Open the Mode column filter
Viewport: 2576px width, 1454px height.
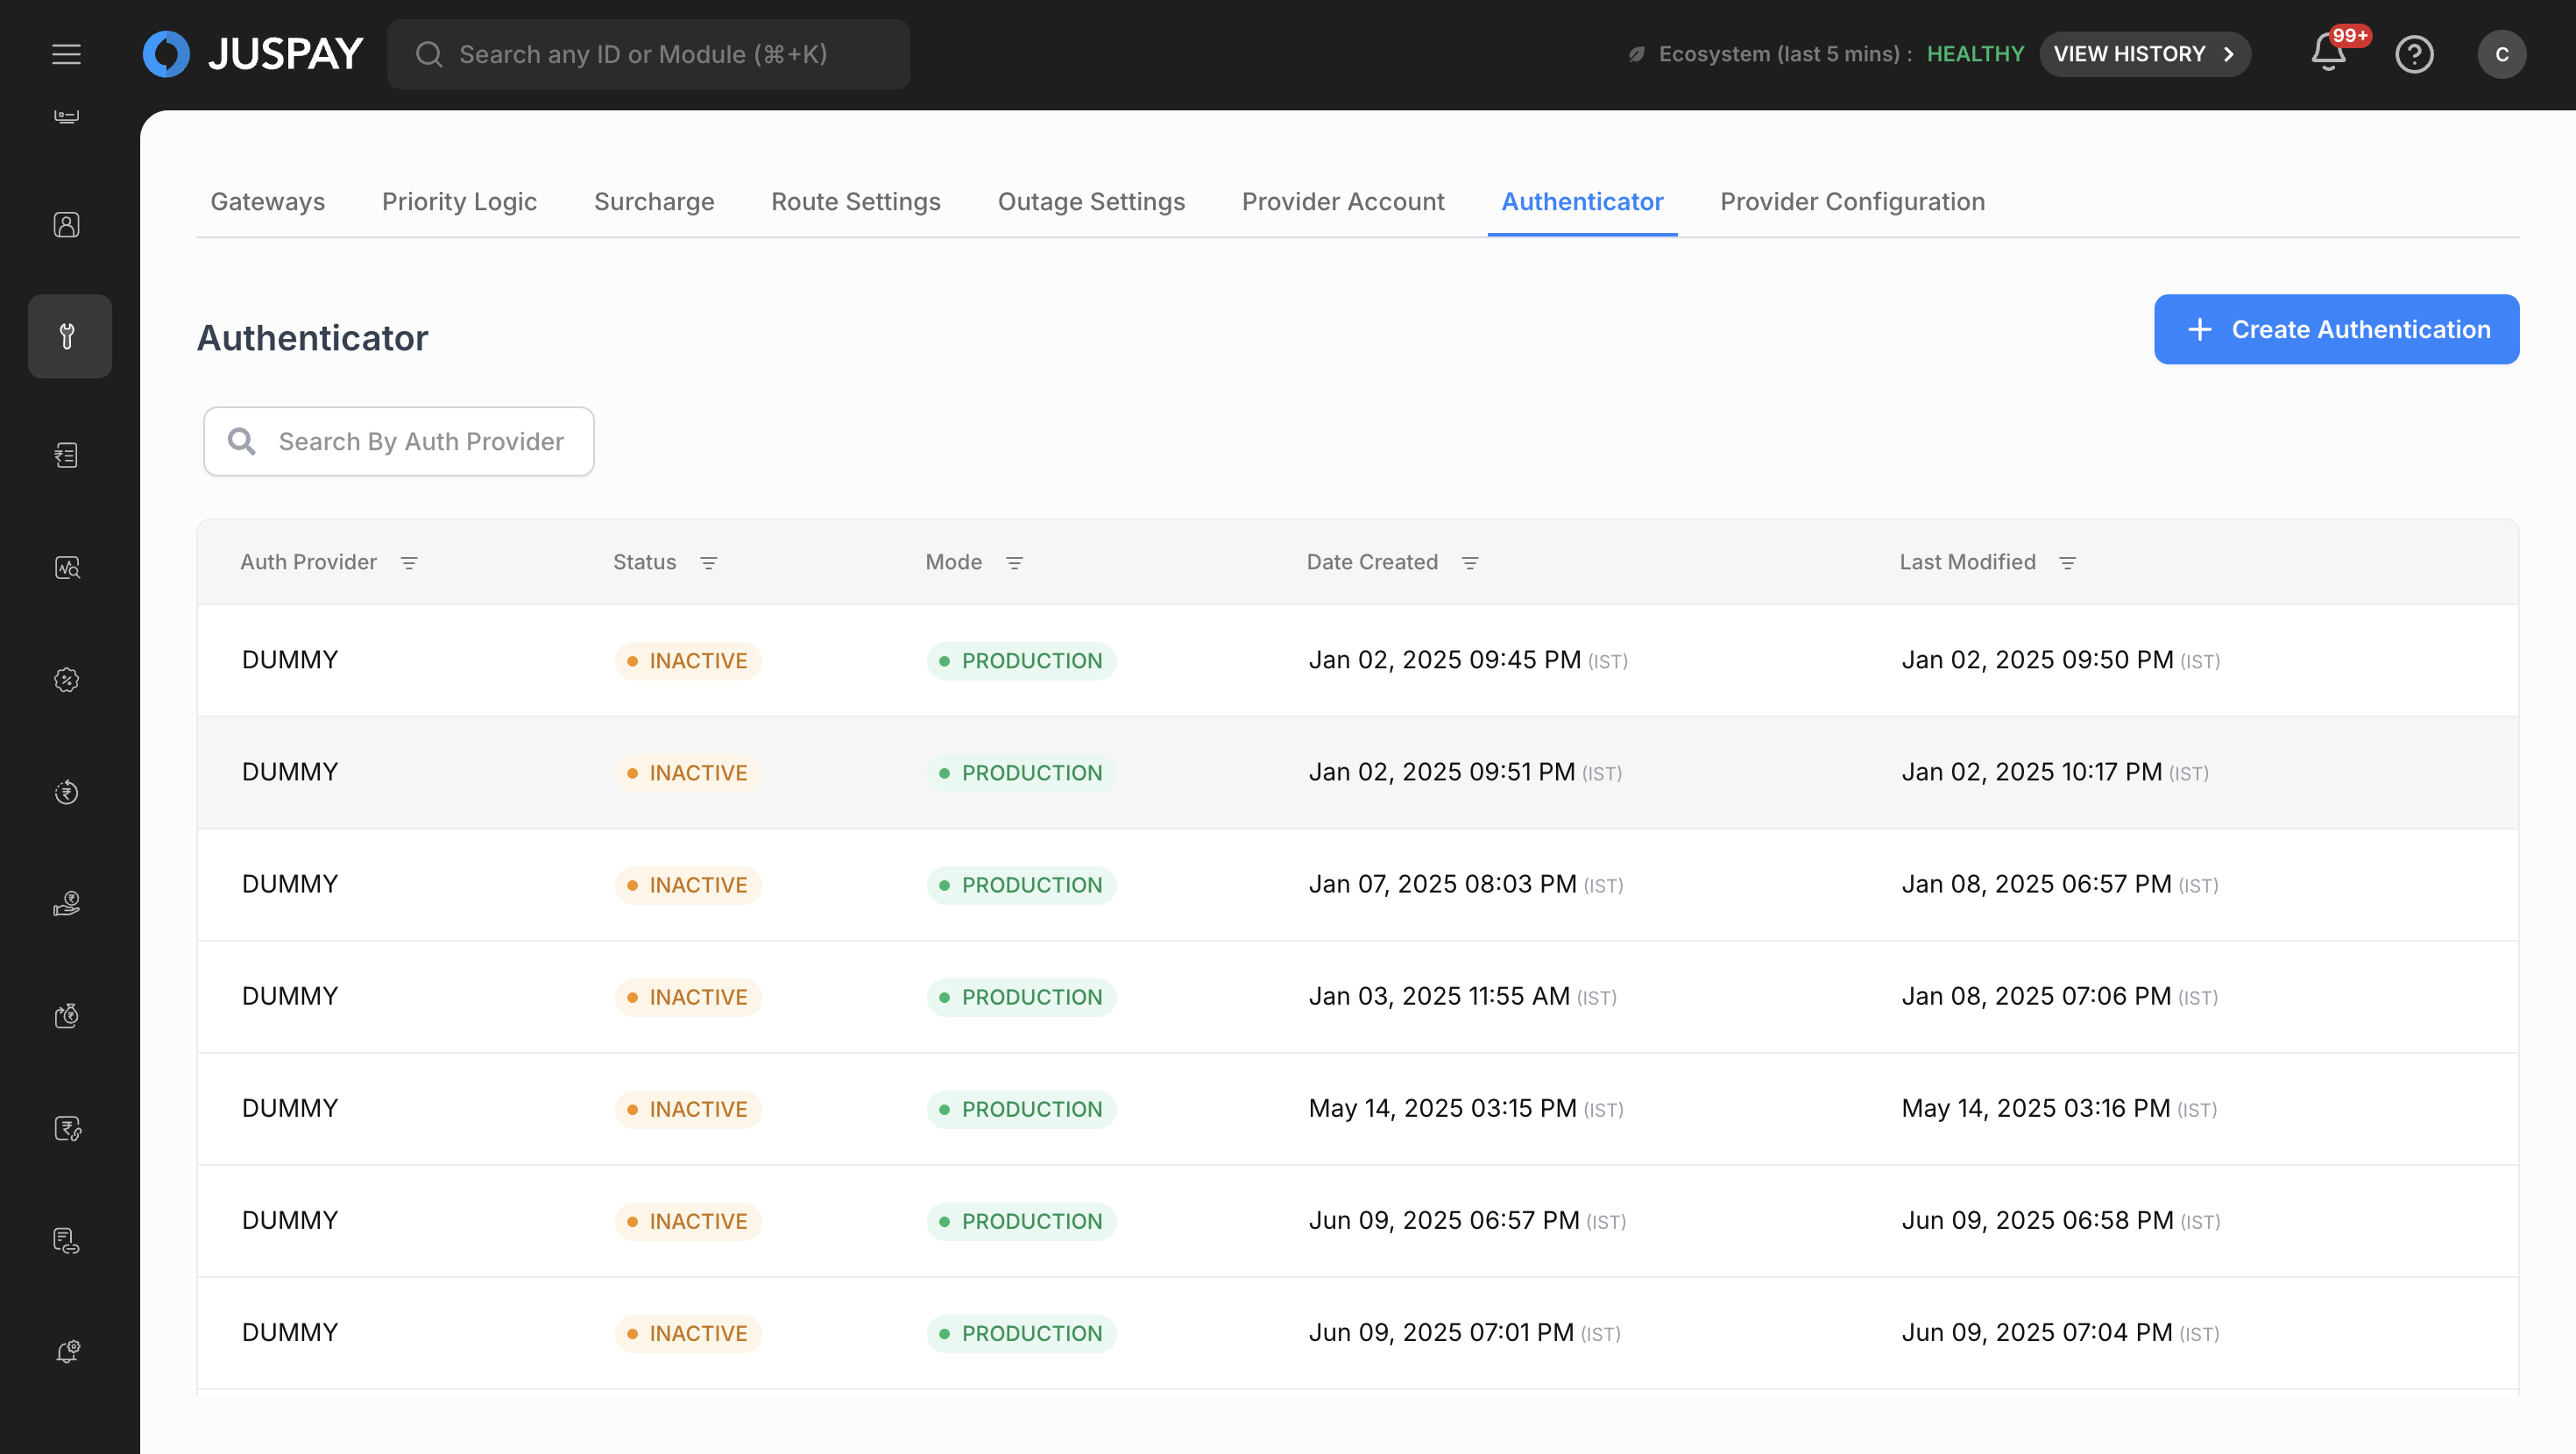tap(1014, 563)
